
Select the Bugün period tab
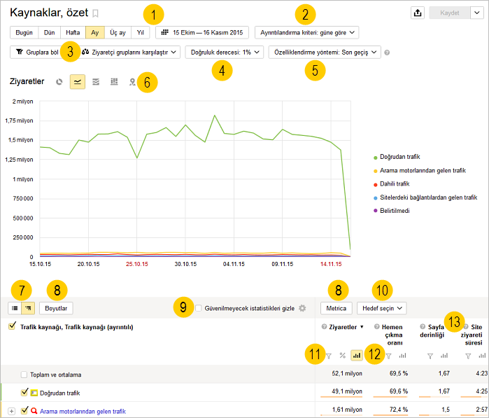24,32
